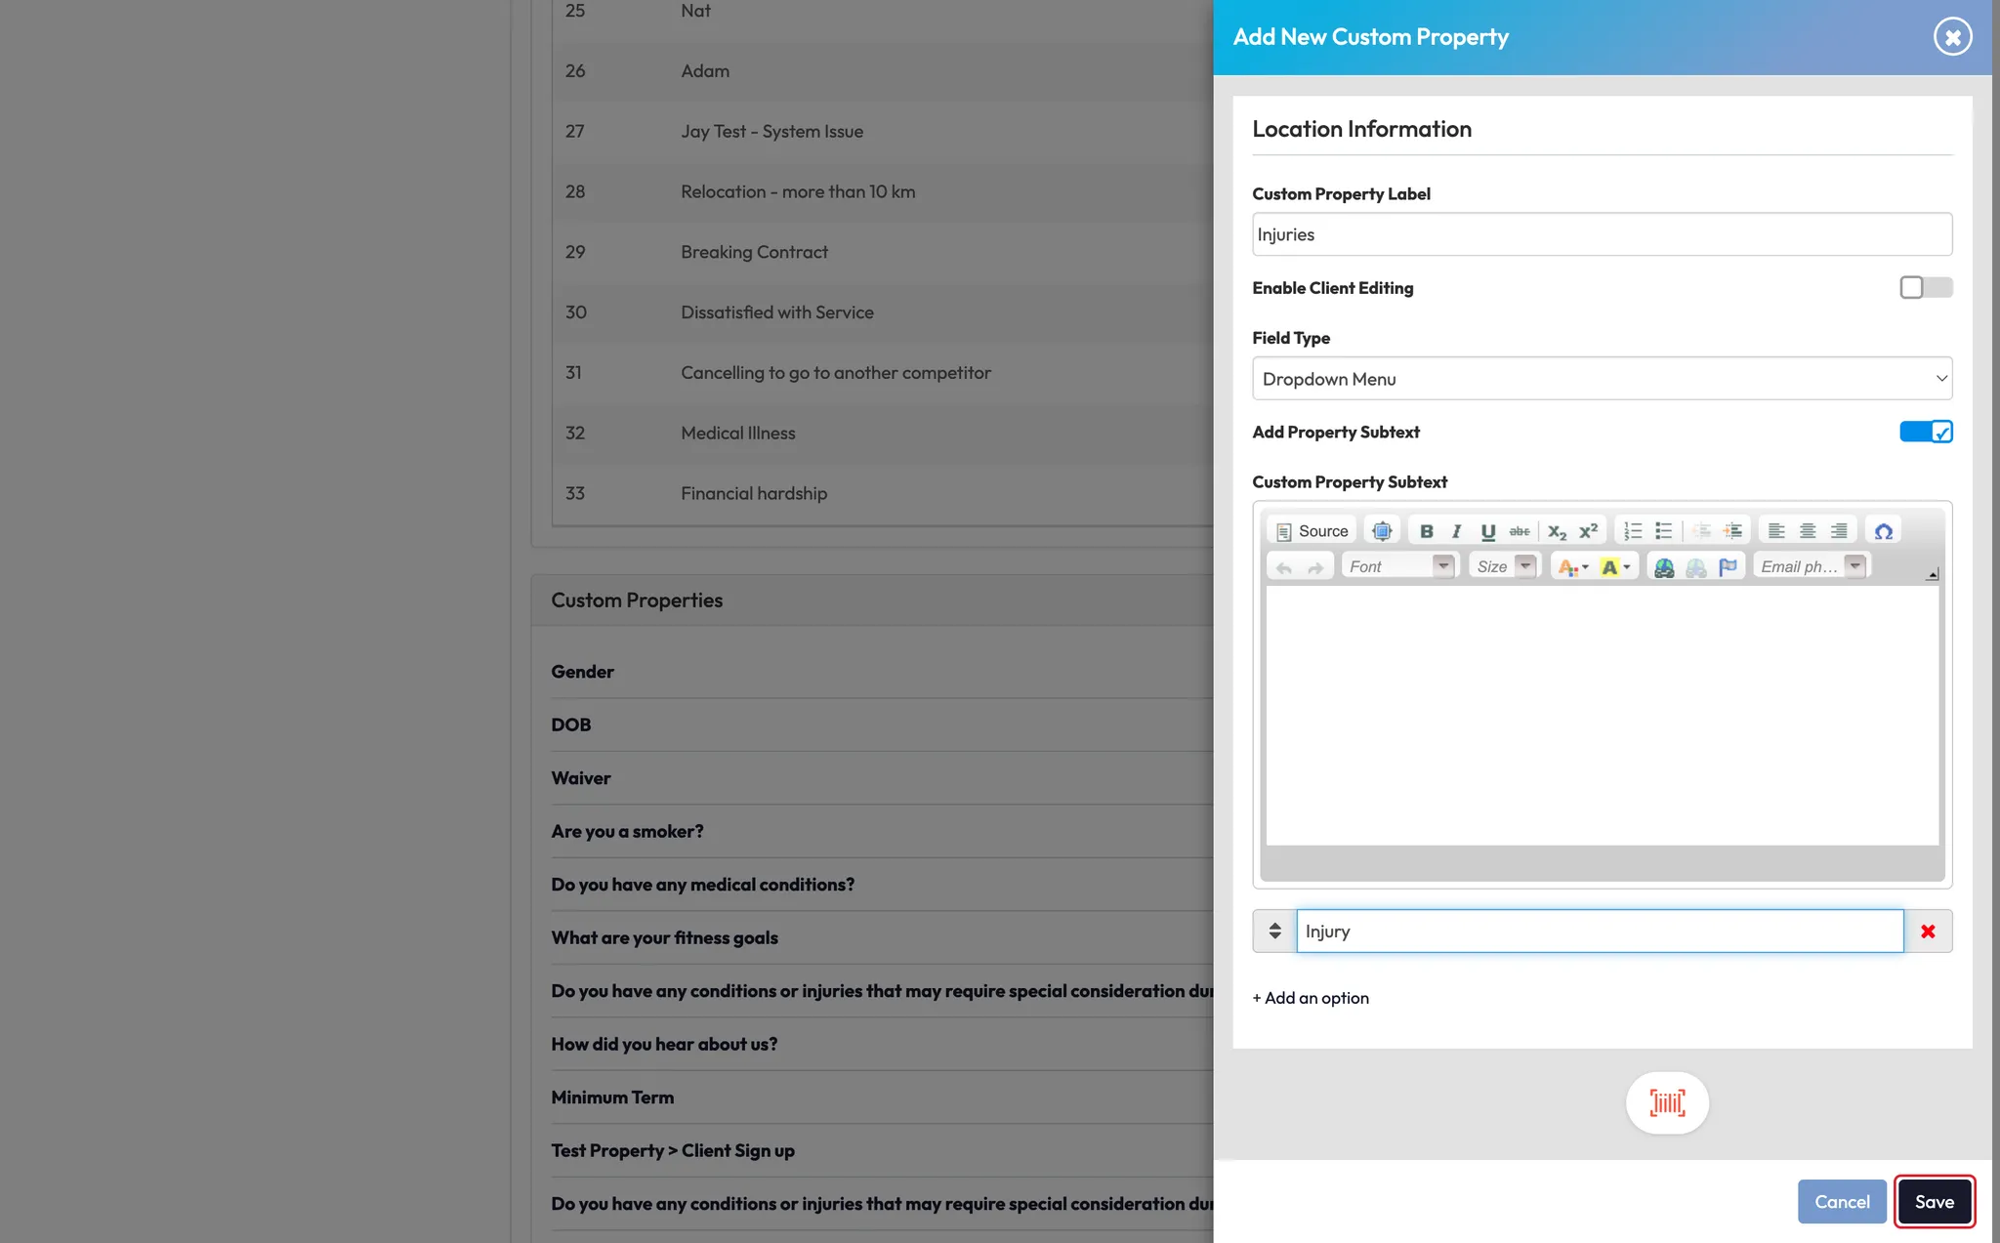Open the Field Type dropdown menu

pos(1602,379)
